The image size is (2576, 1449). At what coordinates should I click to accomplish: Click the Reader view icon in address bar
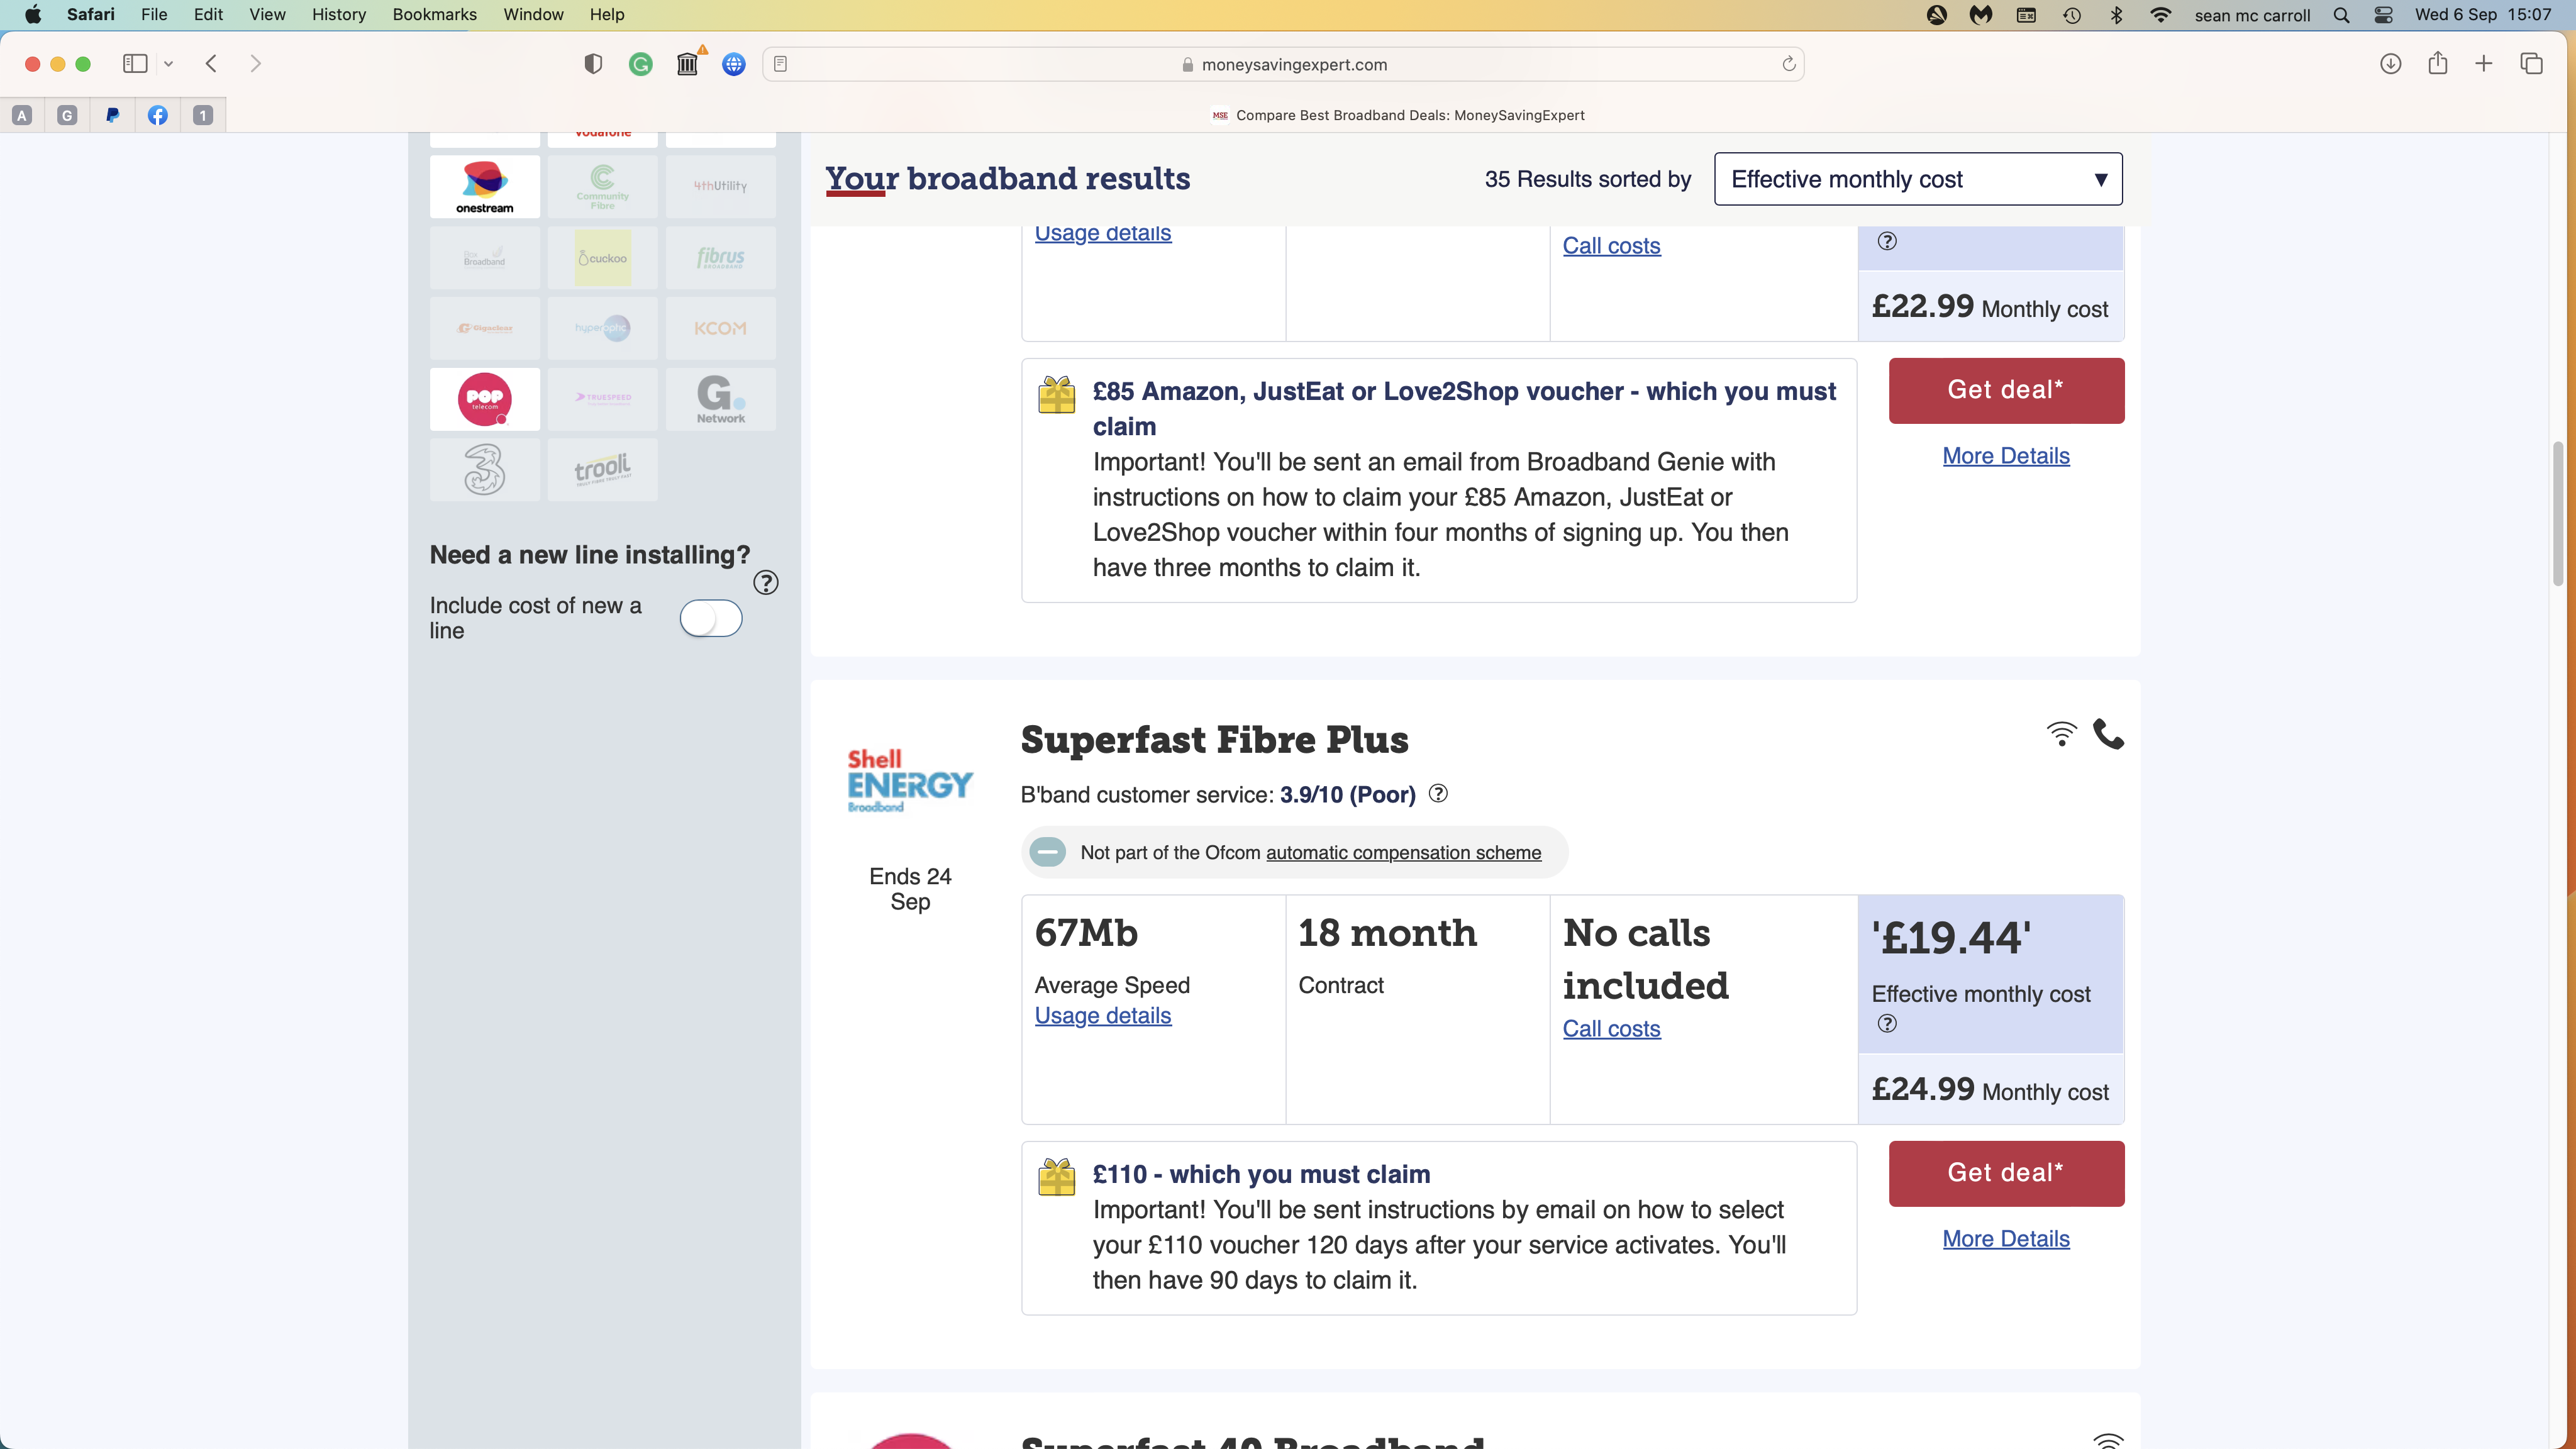[x=781, y=64]
